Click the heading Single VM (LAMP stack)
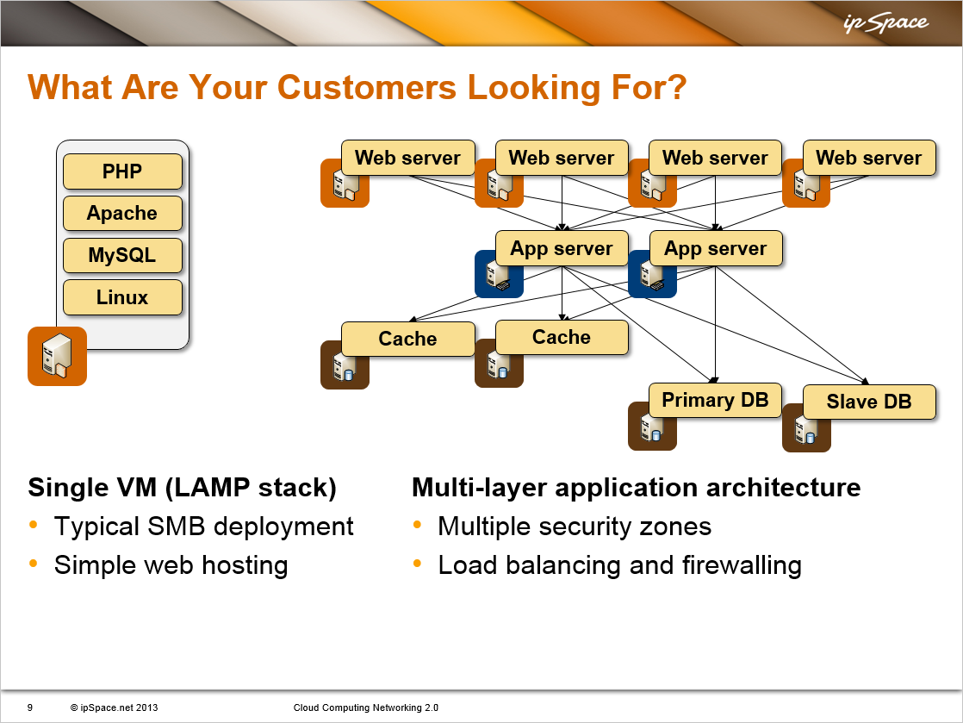This screenshot has height=723, width=963. [x=183, y=488]
